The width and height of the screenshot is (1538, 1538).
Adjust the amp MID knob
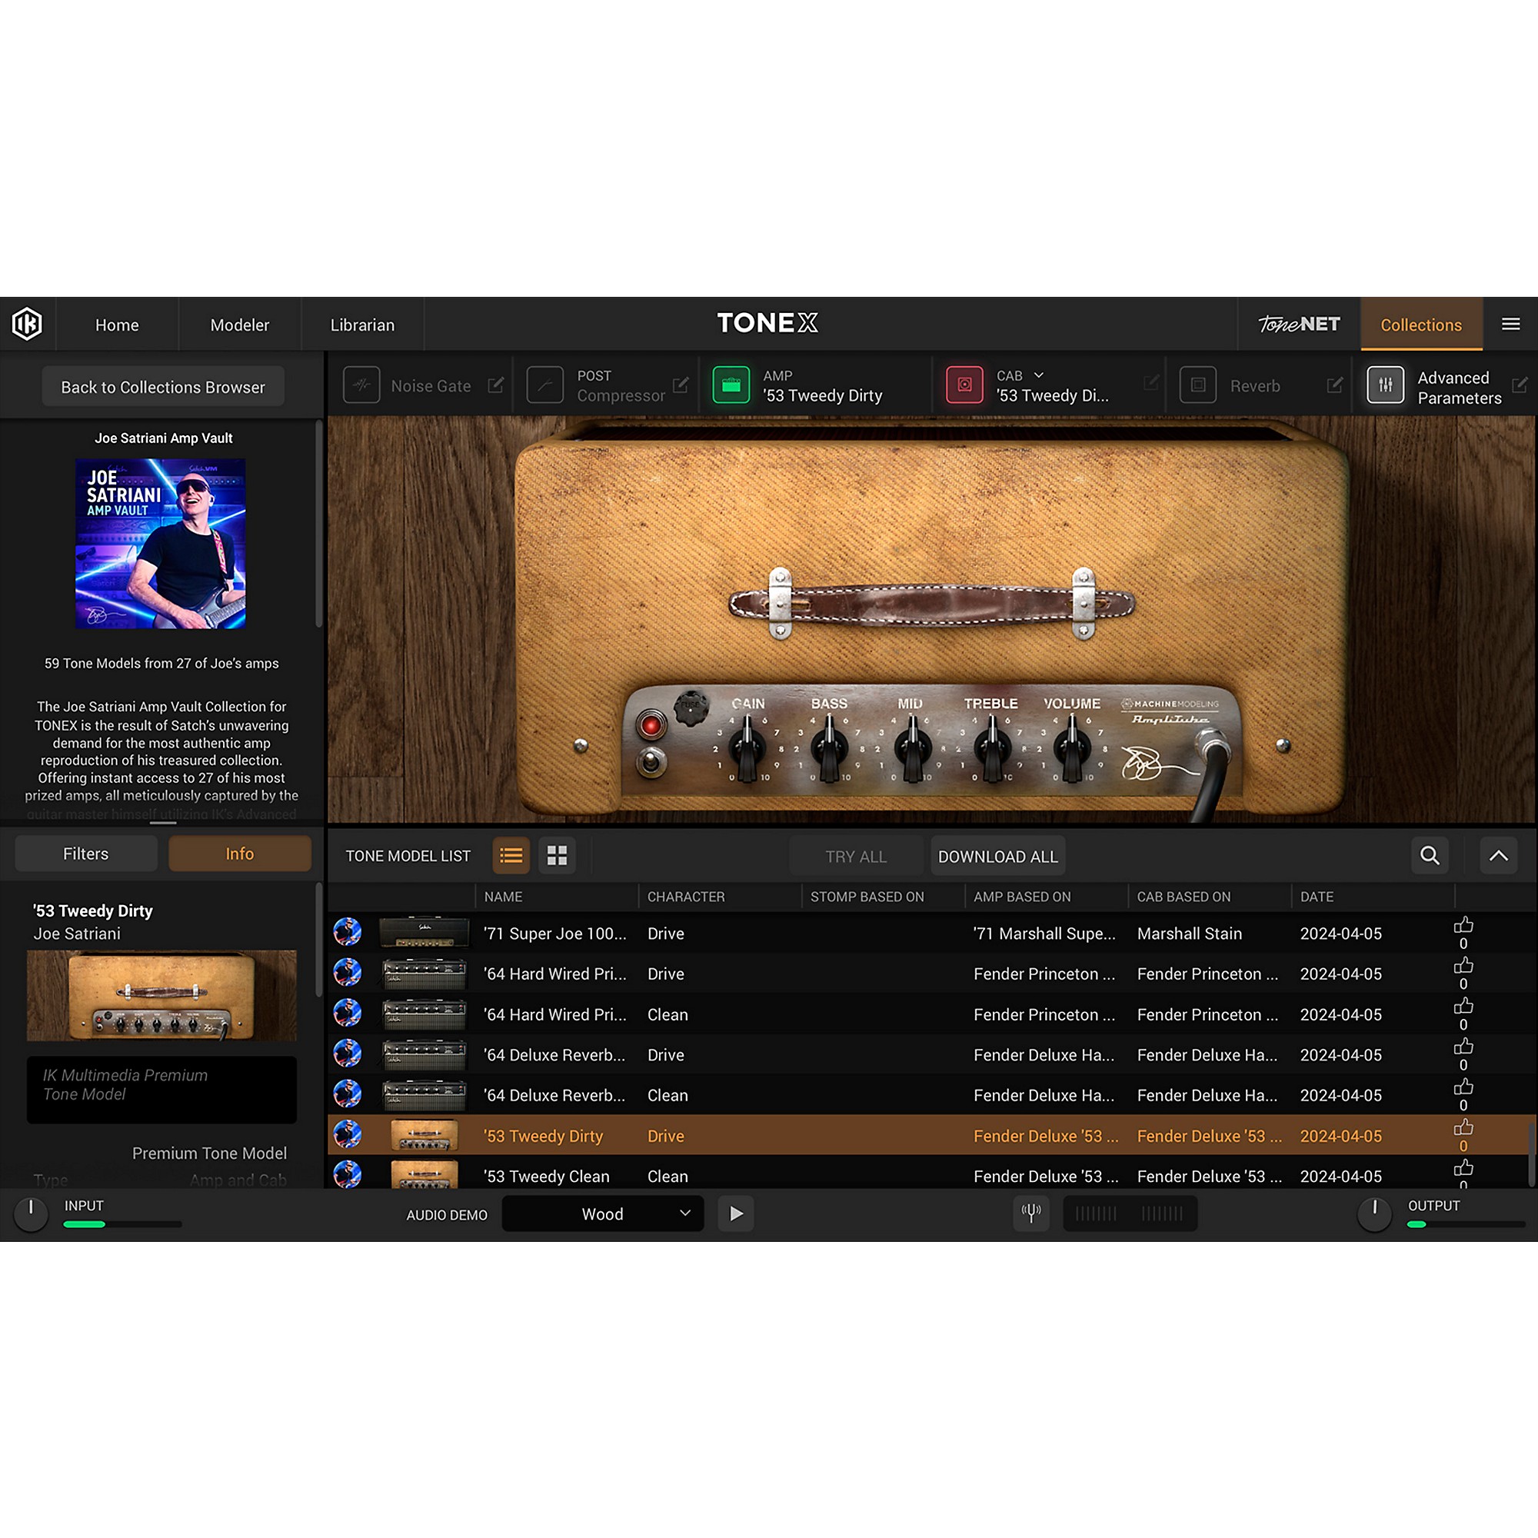point(912,748)
